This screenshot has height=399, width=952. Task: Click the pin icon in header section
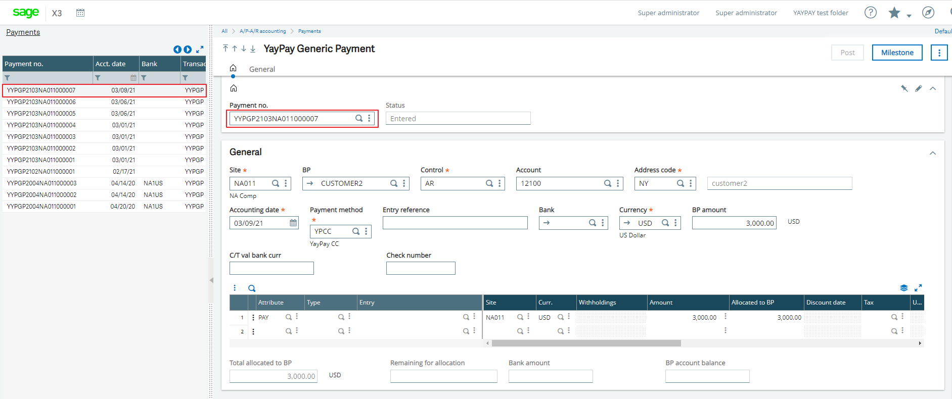click(x=904, y=88)
